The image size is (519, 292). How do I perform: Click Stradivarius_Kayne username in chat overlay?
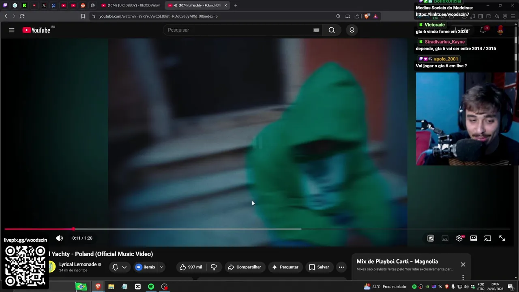coord(444,42)
